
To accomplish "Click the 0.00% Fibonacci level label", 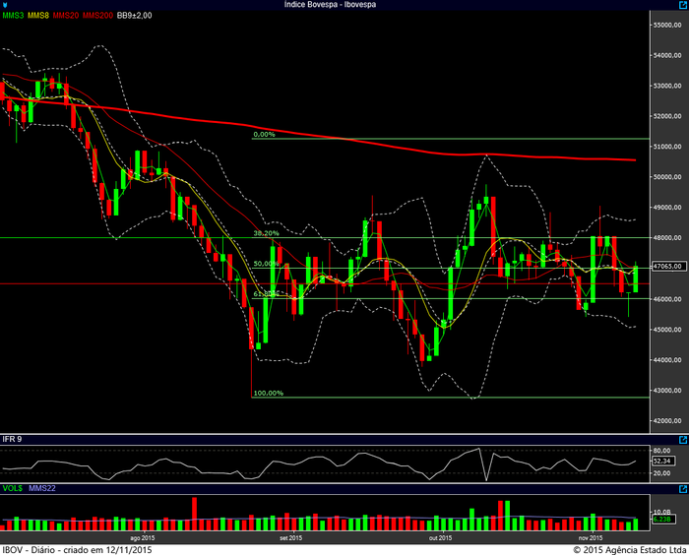I will (x=263, y=135).
